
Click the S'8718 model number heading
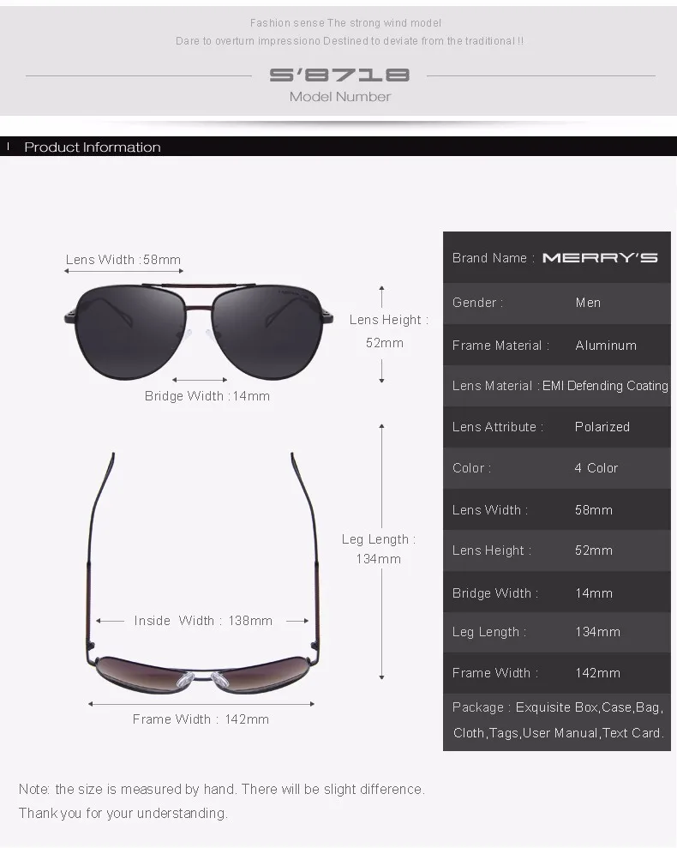pos(339,75)
